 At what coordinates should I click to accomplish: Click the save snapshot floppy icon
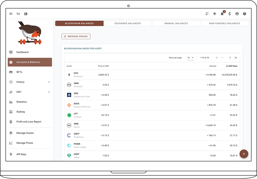coord(26,14)
